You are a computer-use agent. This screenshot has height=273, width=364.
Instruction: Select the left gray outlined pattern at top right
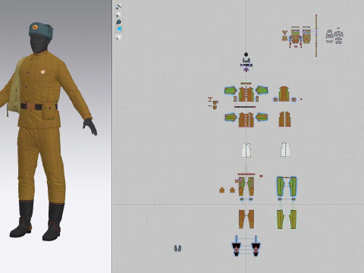click(329, 36)
